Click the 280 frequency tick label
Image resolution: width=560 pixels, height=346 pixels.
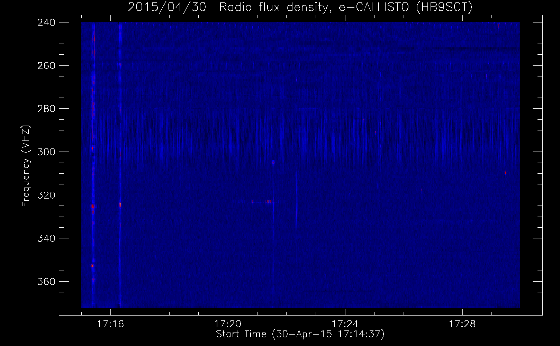pyautogui.click(x=46, y=109)
